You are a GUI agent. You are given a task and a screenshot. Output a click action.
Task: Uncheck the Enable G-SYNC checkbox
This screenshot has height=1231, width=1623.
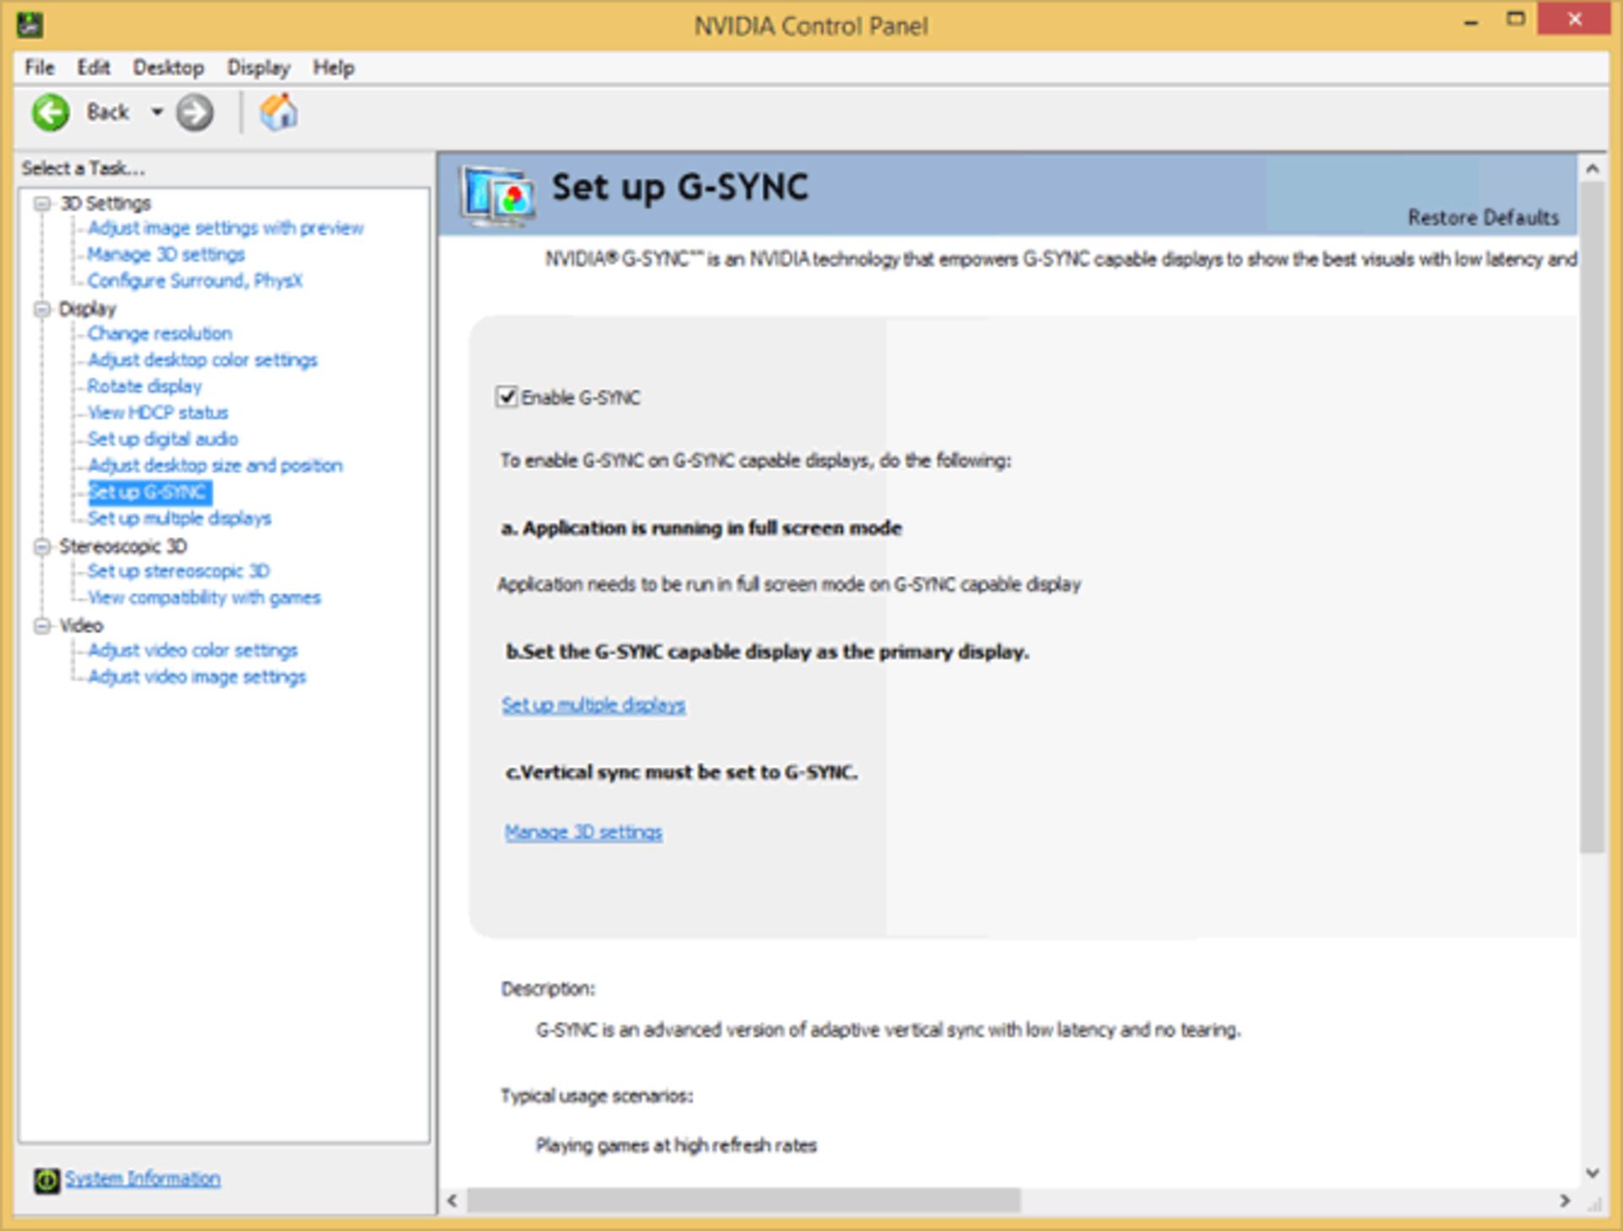coord(508,397)
